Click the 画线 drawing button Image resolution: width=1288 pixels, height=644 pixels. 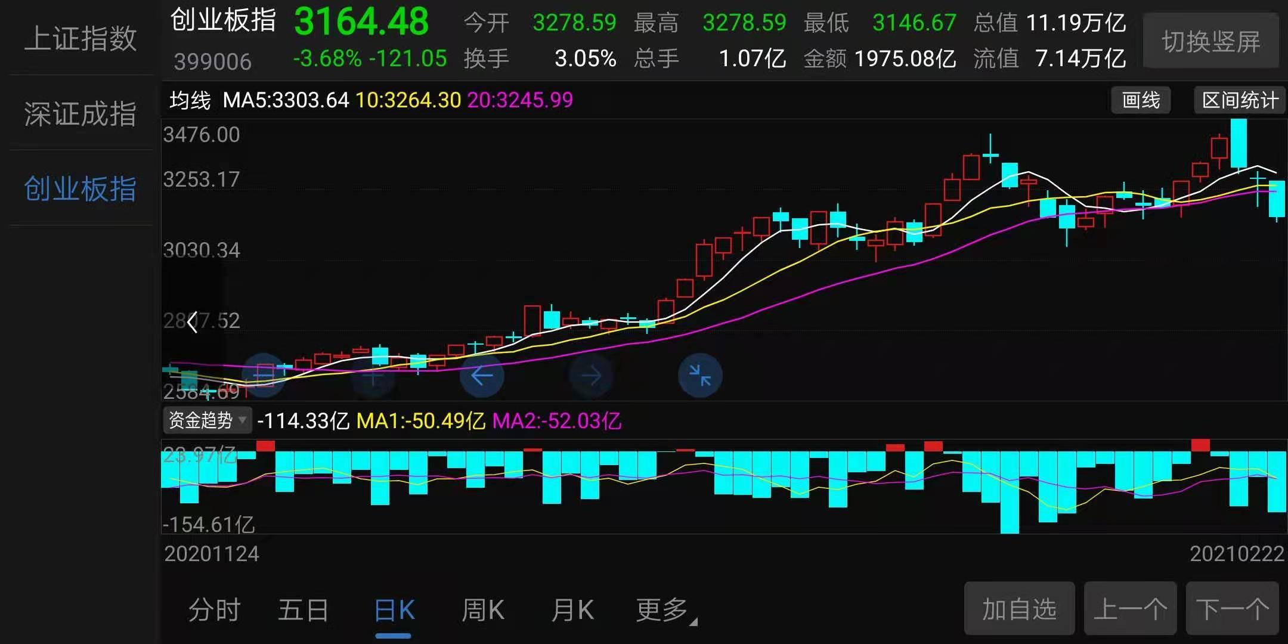(x=1141, y=100)
